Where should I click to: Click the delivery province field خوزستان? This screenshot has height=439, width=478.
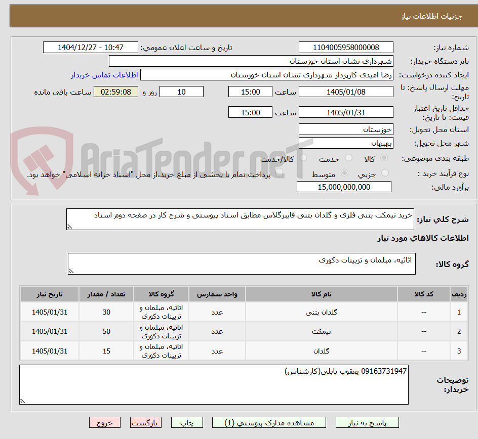click(346, 129)
